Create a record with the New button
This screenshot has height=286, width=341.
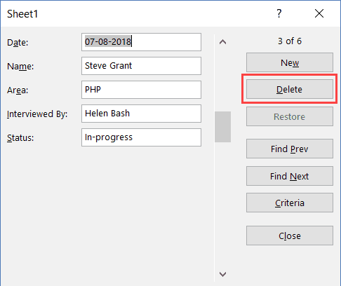tap(290, 62)
